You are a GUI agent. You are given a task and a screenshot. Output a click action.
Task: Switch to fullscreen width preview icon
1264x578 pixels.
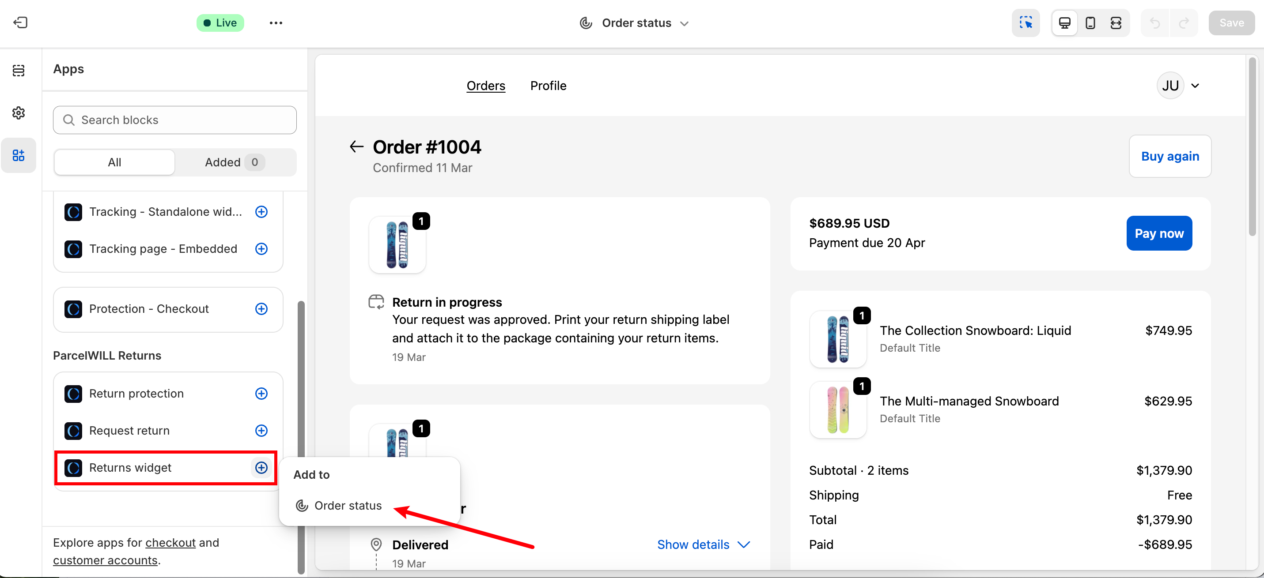tap(1115, 23)
